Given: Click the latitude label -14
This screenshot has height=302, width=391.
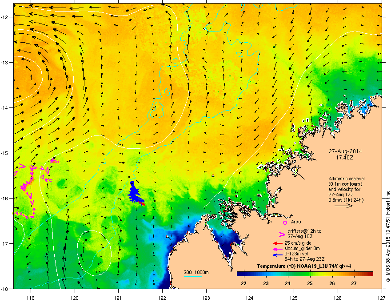Looking at the screenshot, I should (x=5, y=108).
